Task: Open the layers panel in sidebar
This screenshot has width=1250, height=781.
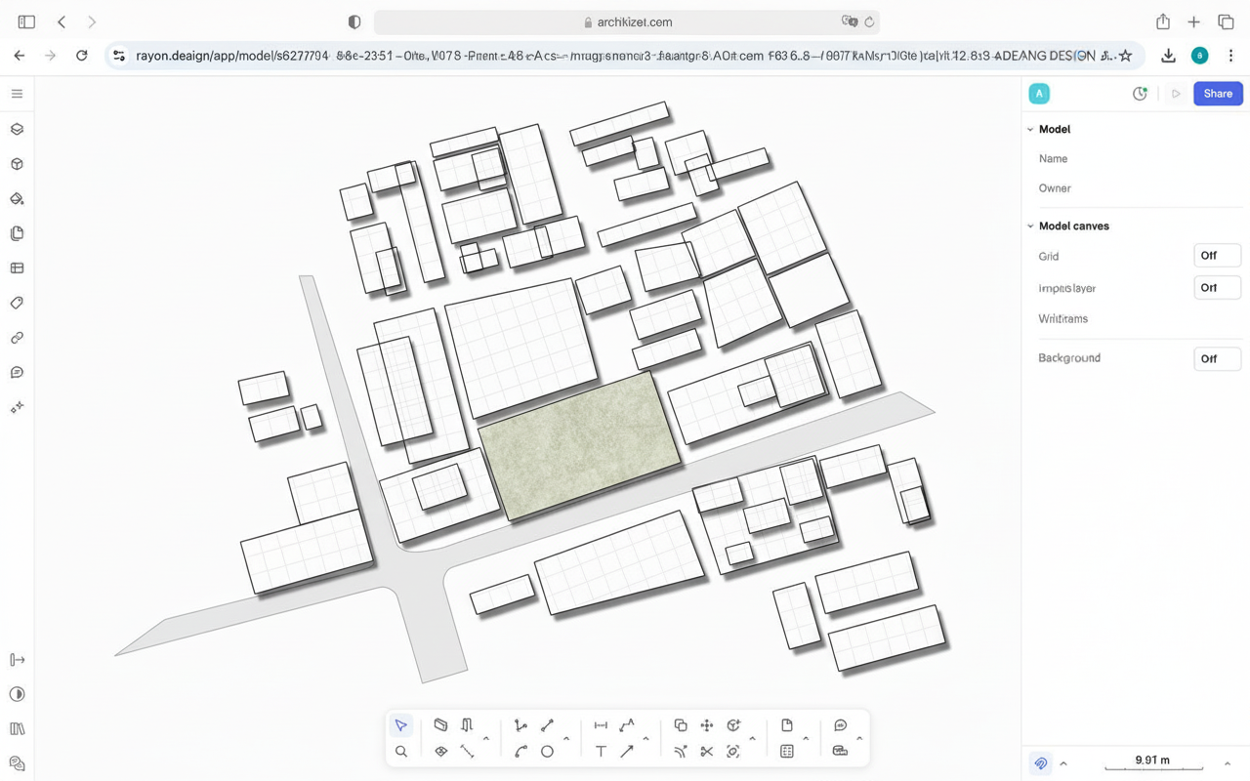Action: [x=17, y=129]
